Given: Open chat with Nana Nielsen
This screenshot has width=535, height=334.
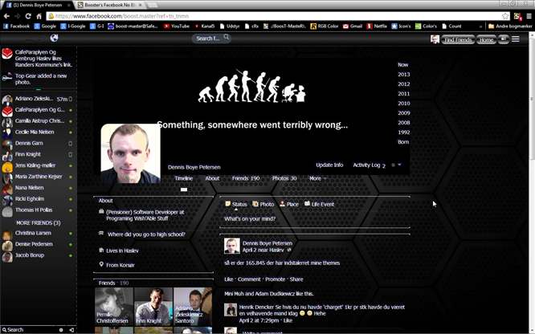Looking at the screenshot, I should [x=37, y=188].
